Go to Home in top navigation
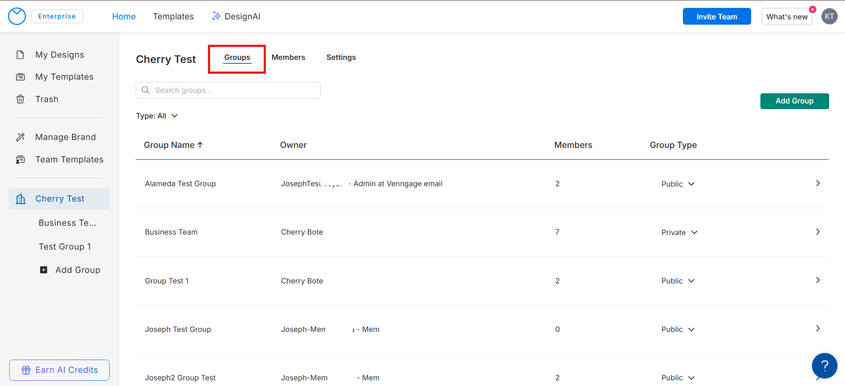 click(124, 16)
